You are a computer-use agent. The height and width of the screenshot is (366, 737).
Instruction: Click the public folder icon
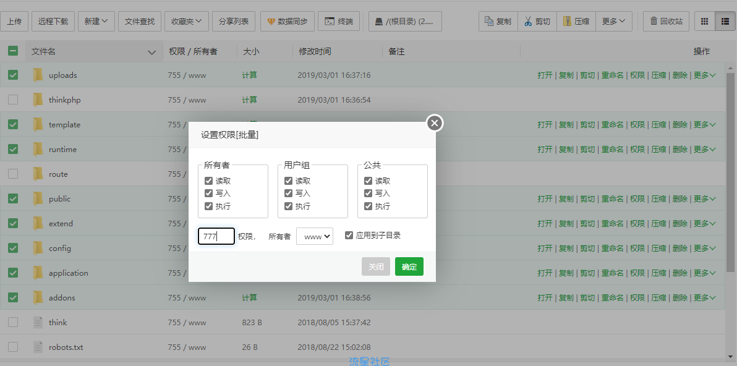[38, 198]
